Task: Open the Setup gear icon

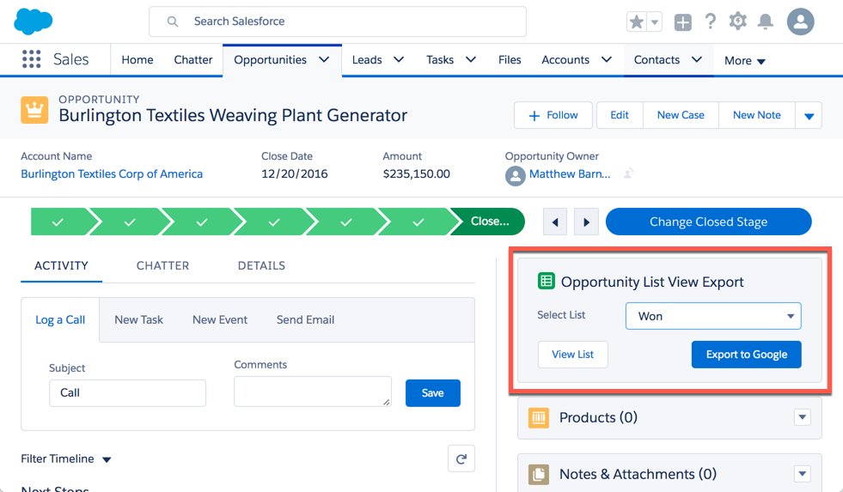Action: coord(737,21)
